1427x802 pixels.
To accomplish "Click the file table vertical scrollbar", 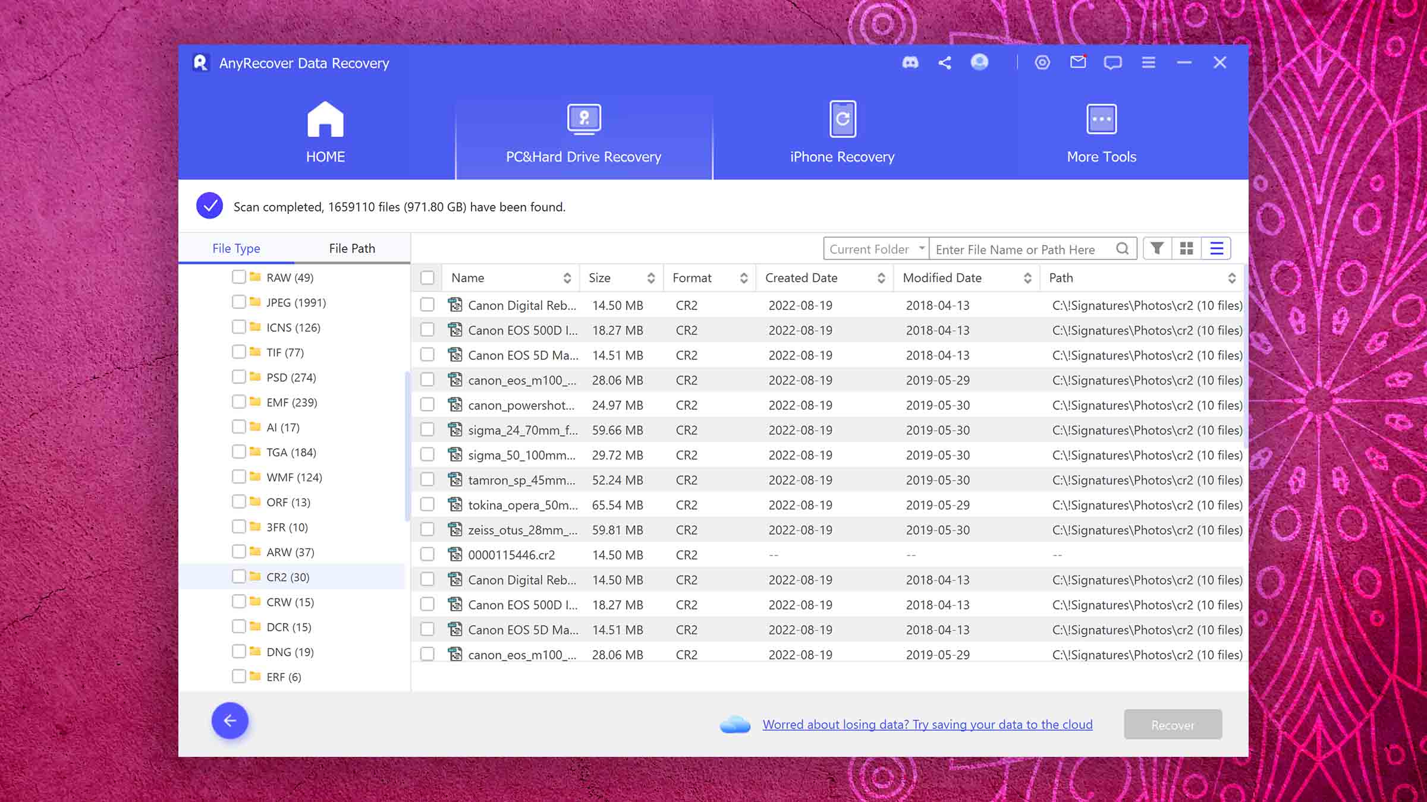I will coord(1245,356).
